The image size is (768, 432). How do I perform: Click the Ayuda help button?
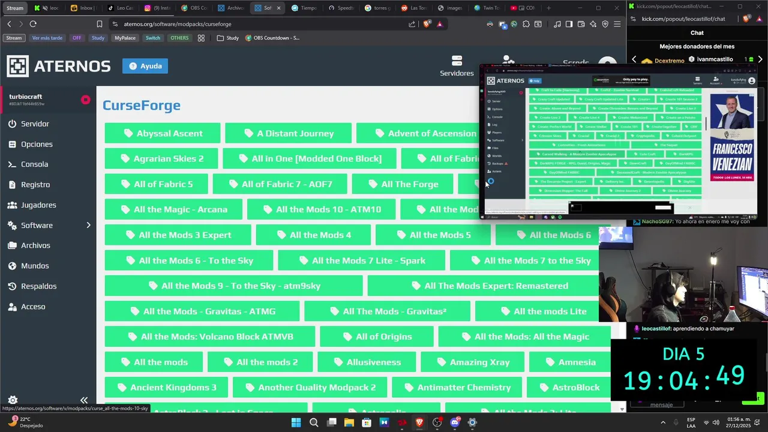(145, 66)
